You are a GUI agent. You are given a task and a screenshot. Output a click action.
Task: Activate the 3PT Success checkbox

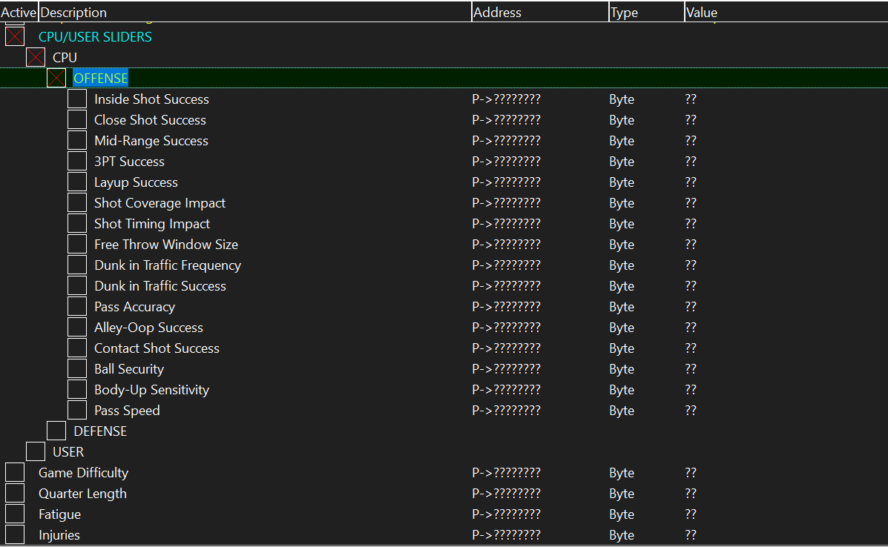pos(77,162)
